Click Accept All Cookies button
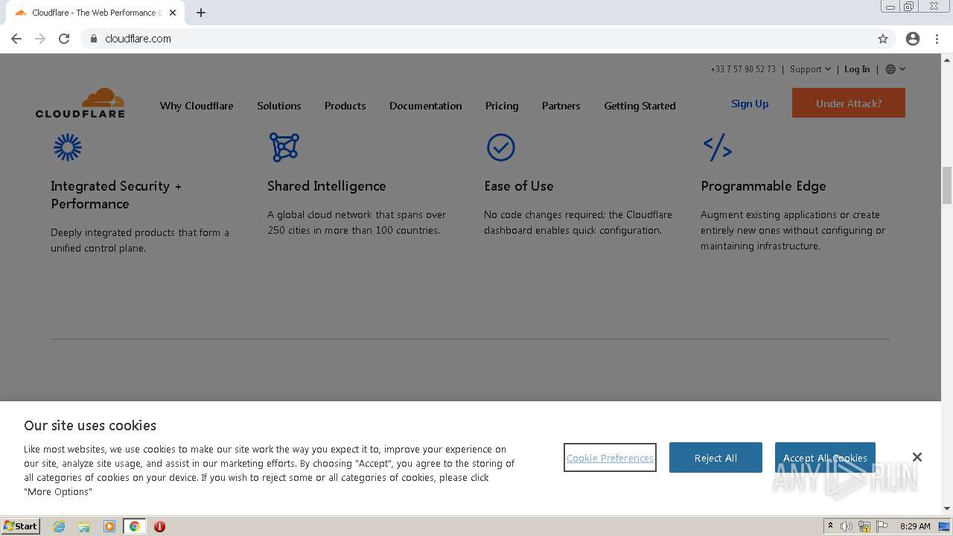Screen dimensions: 953x536 pyautogui.click(x=825, y=457)
